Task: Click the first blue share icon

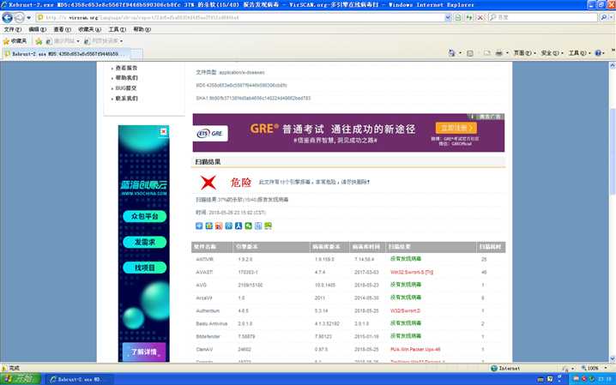Action: (199, 226)
